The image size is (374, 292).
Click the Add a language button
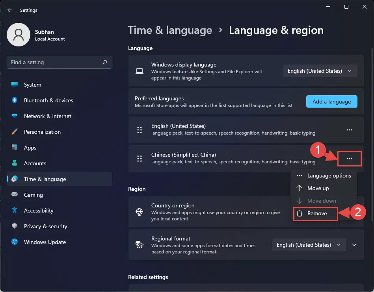[331, 102]
